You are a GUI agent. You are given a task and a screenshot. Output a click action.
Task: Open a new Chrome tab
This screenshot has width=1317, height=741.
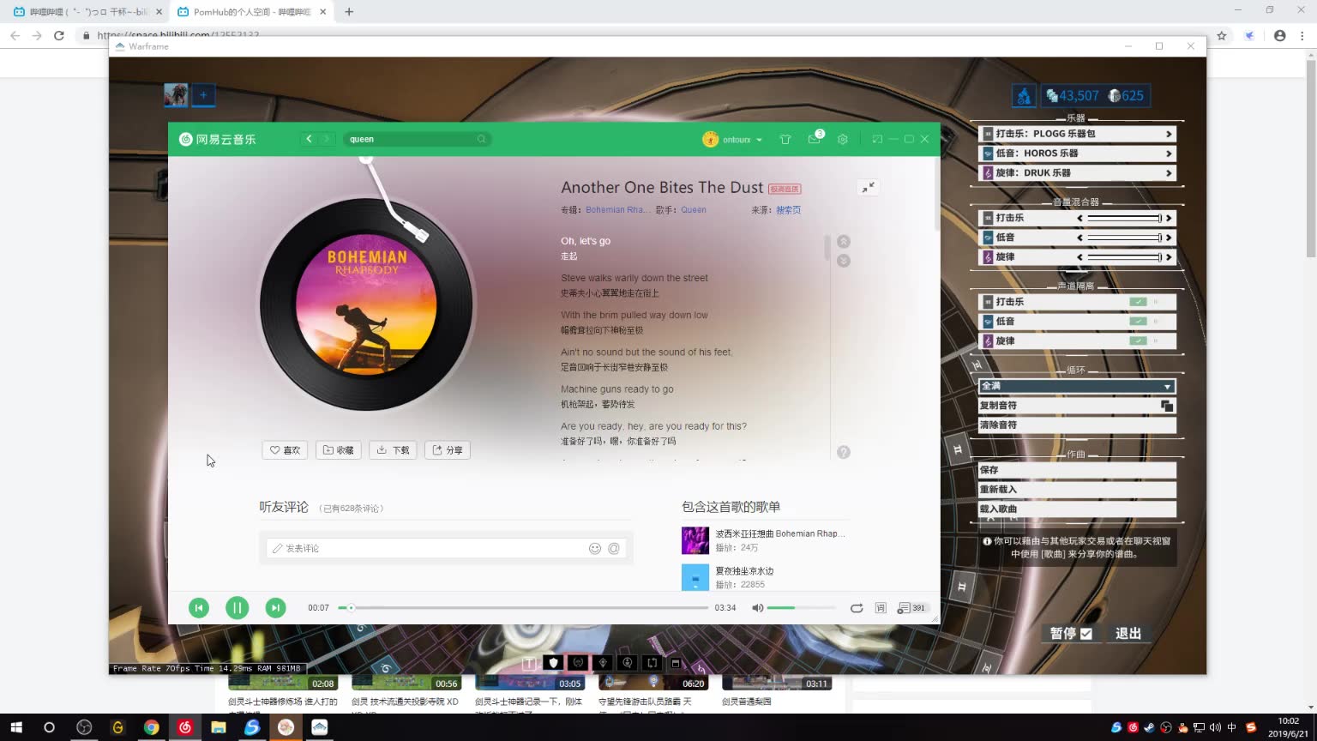pyautogui.click(x=349, y=12)
